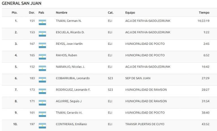Click the flag icon for REYES, Jose Martin
The image size is (217, 131).
42,45
